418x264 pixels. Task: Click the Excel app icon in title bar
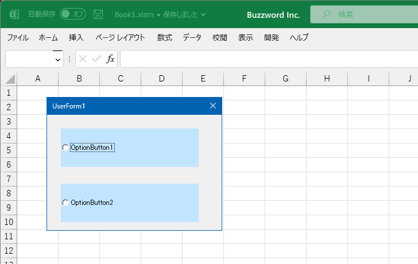[x=14, y=14]
